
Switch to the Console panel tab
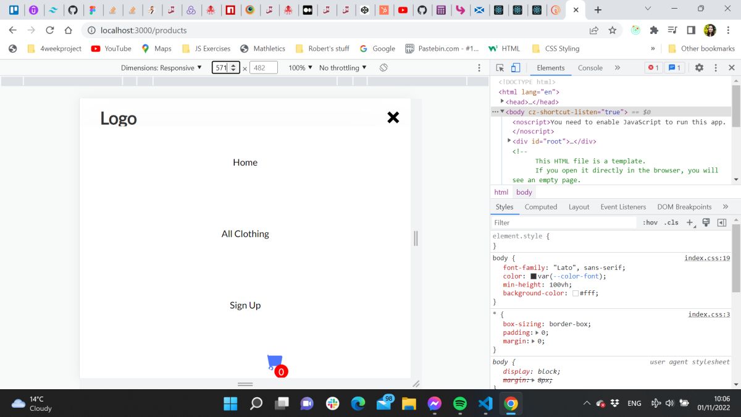tap(590, 68)
